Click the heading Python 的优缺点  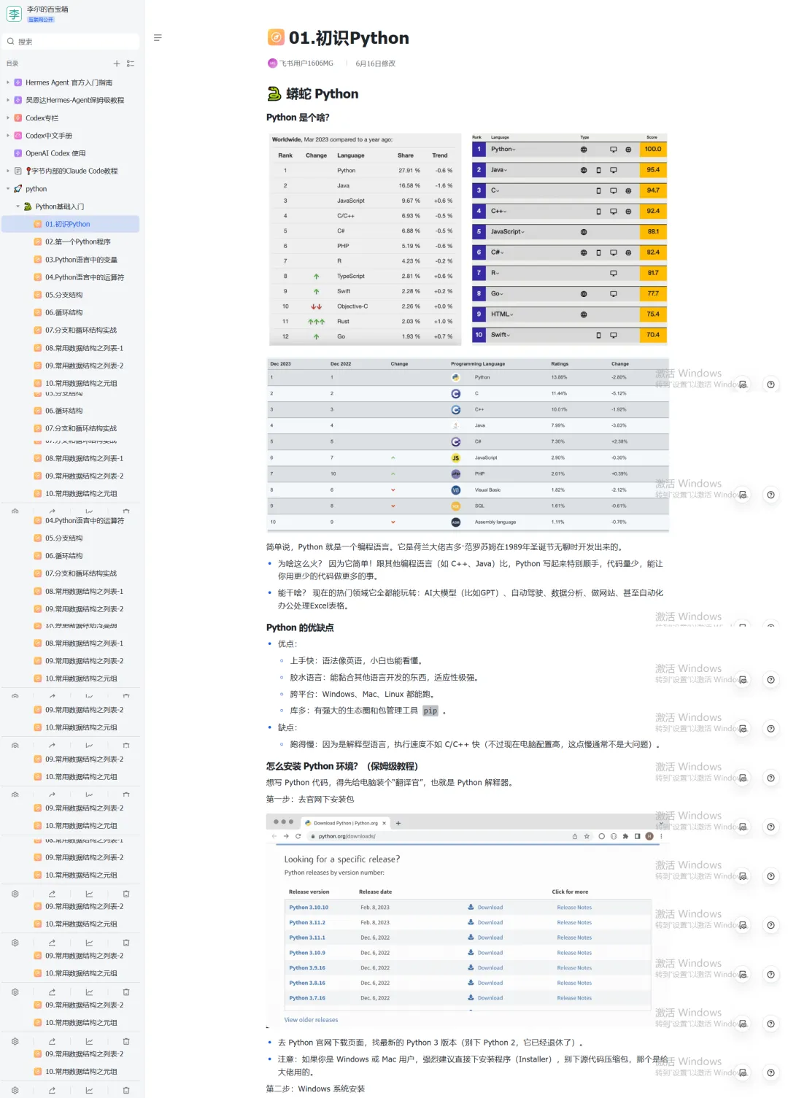pyautogui.click(x=300, y=627)
